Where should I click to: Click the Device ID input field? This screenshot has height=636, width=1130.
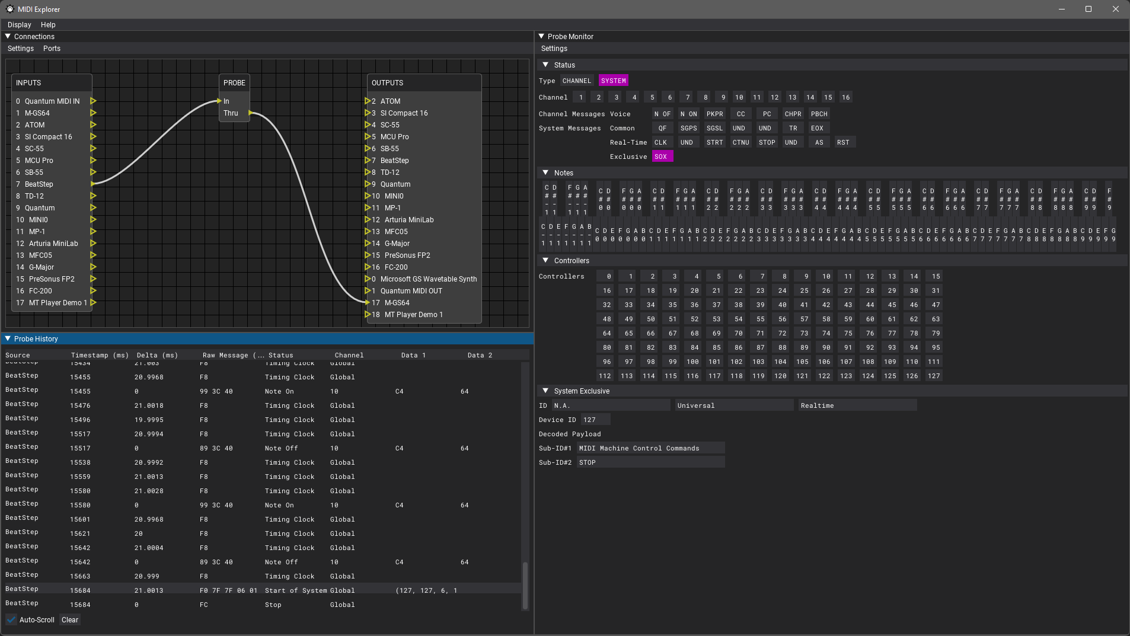(x=595, y=419)
